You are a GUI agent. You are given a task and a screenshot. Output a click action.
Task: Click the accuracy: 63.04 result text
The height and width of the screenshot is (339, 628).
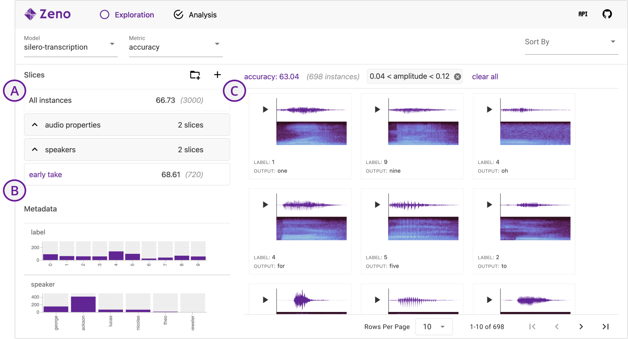(x=271, y=77)
